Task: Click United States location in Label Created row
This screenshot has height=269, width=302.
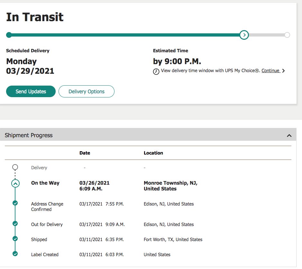Action: click(x=157, y=255)
